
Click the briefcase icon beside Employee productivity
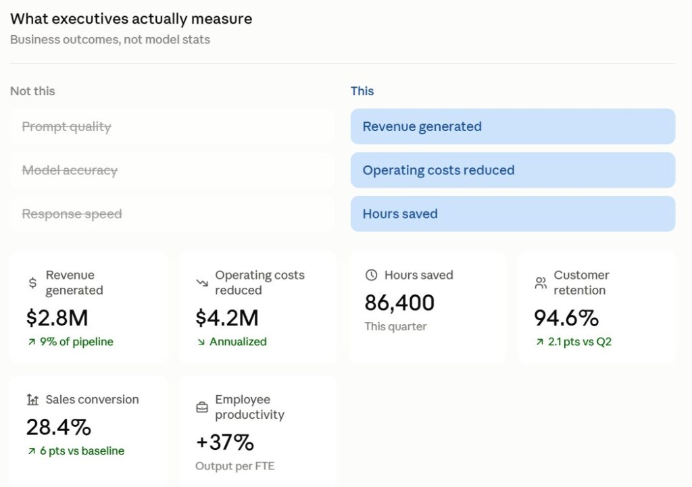click(x=202, y=407)
